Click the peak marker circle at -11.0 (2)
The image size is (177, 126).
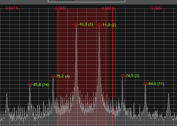pyautogui.click(x=99, y=25)
